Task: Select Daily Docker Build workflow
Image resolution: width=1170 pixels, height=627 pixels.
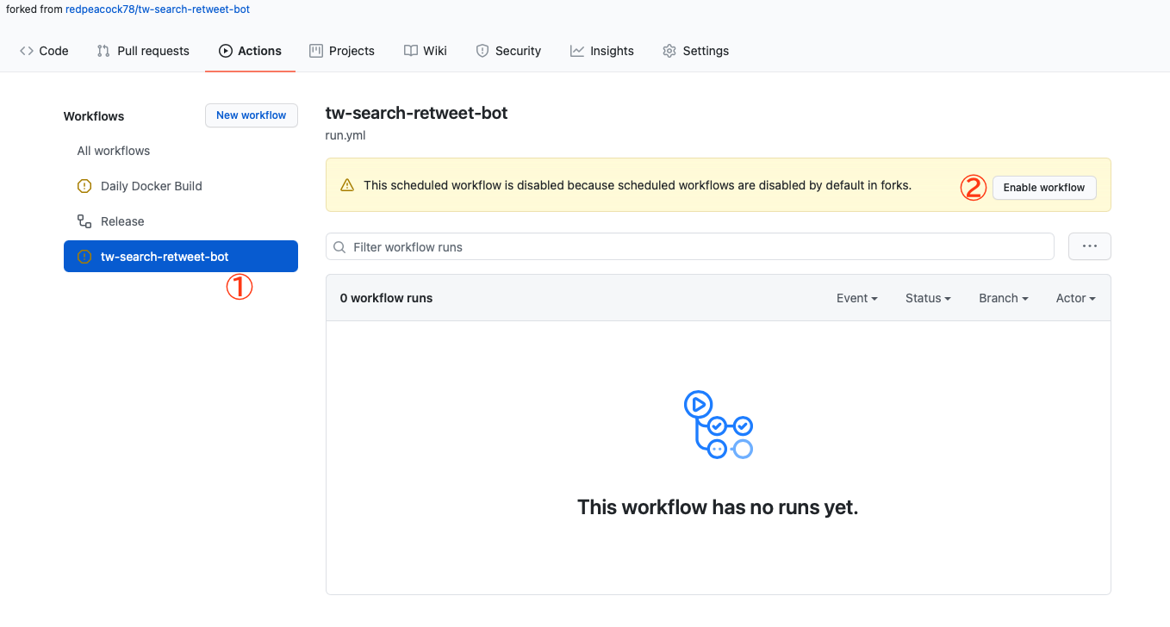Action: pyautogui.click(x=181, y=186)
